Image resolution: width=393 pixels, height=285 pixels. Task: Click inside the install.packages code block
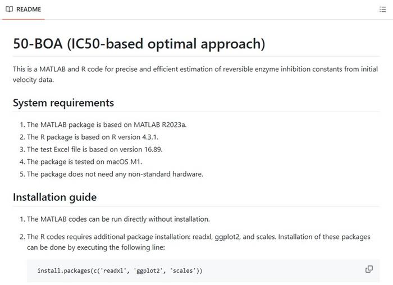pyautogui.click(x=203, y=271)
